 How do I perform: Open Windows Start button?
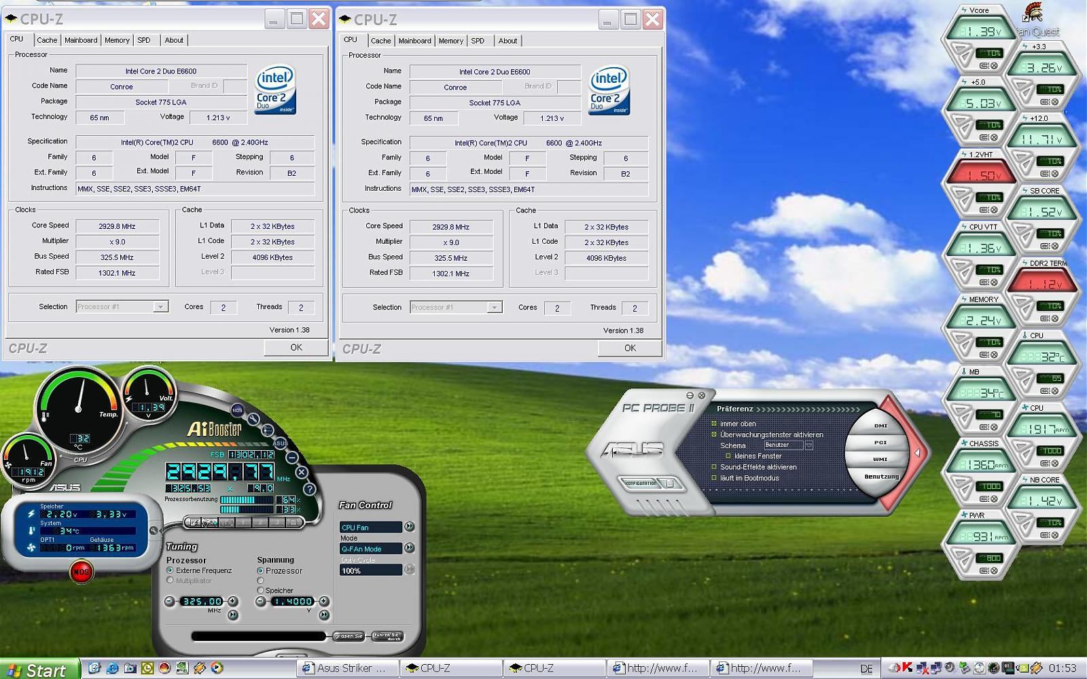(x=39, y=669)
